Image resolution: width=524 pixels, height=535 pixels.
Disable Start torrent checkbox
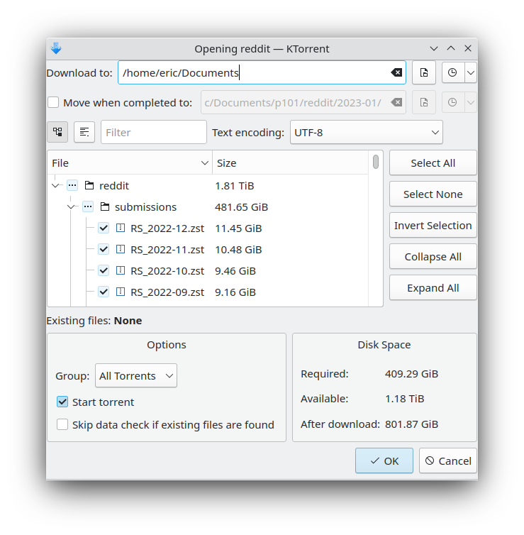(62, 402)
